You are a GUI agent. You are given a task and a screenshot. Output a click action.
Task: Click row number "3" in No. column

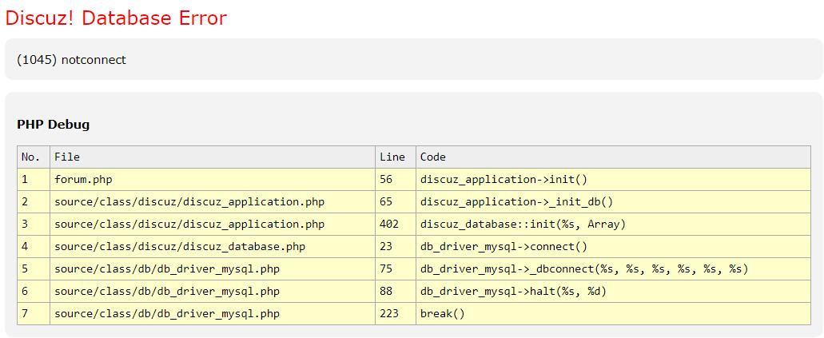[x=34, y=225]
